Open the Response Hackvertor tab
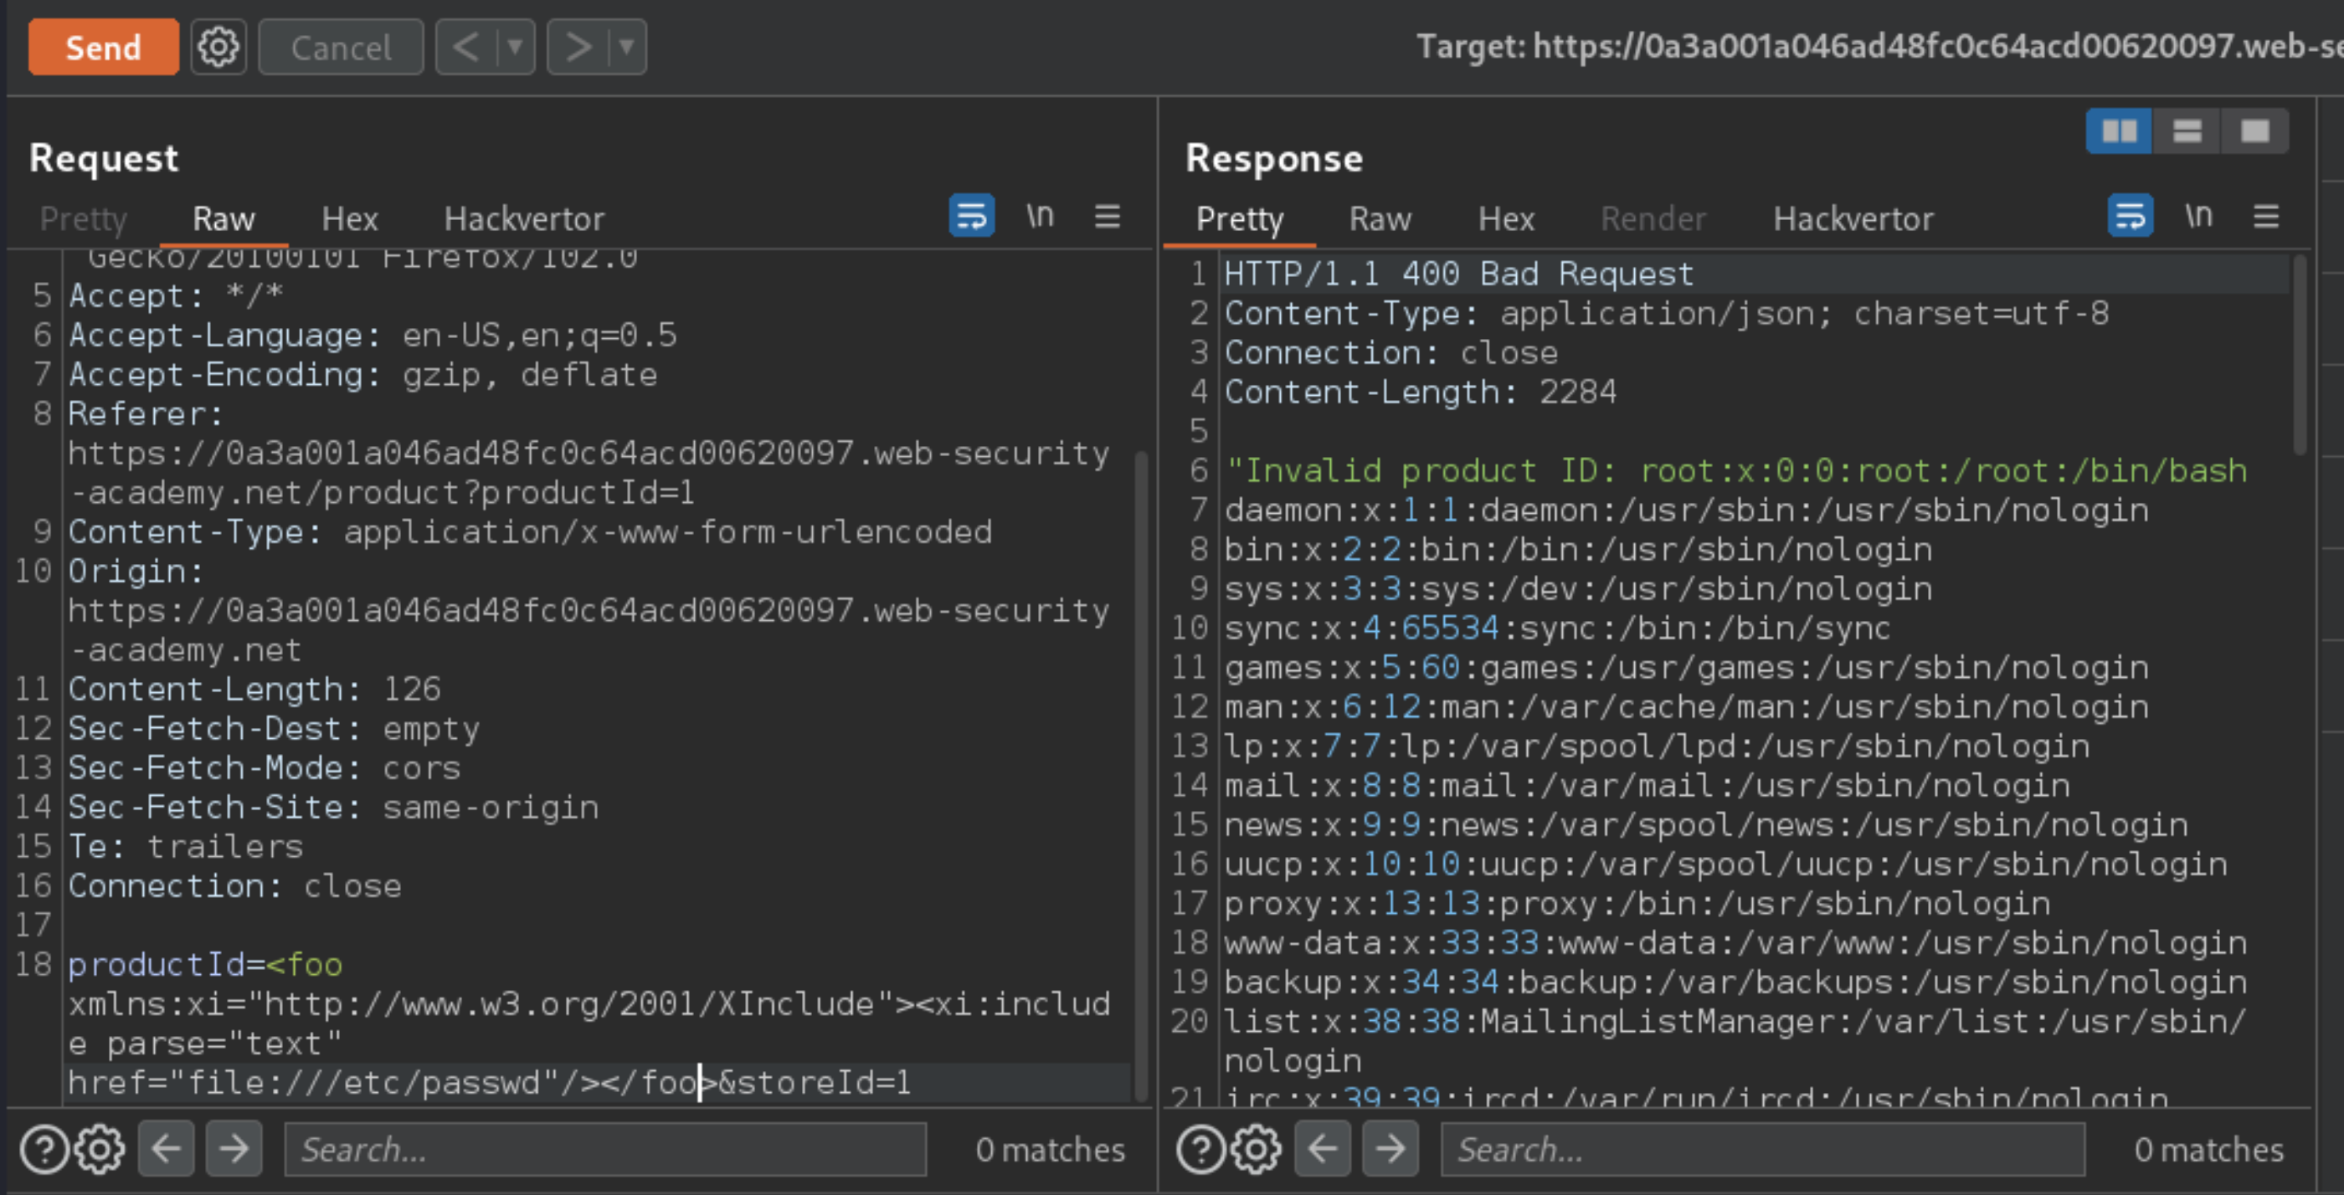The image size is (2344, 1195). [x=1853, y=219]
